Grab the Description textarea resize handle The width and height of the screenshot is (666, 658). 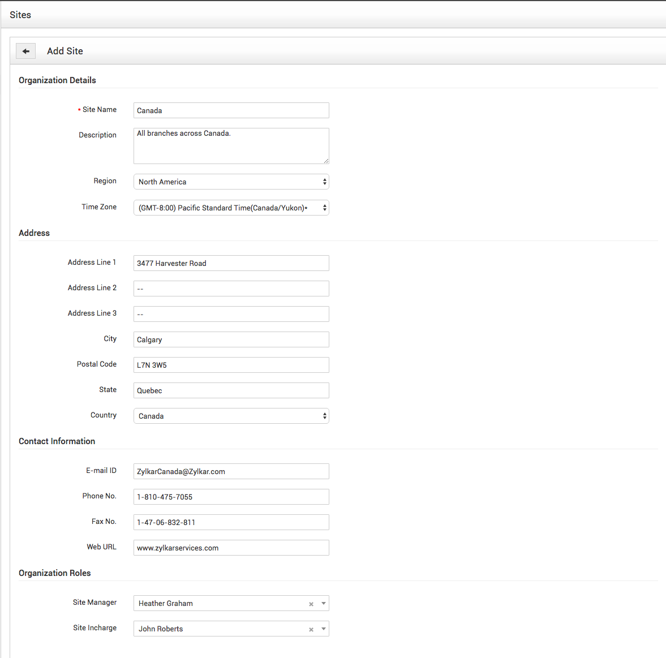326,161
